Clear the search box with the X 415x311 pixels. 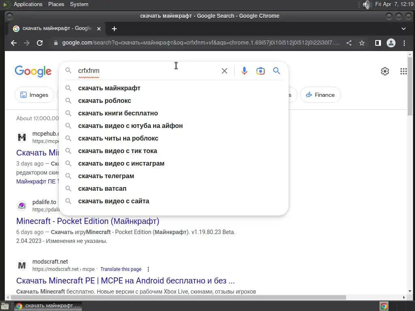pyautogui.click(x=225, y=71)
